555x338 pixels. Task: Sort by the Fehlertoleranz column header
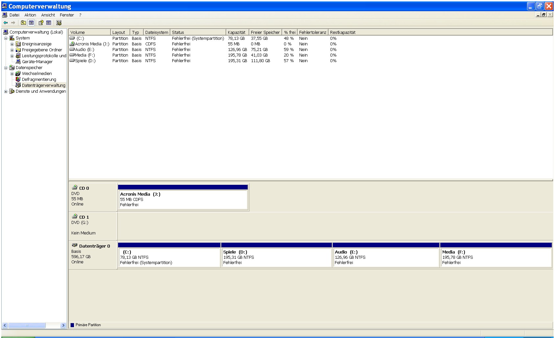point(313,32)
